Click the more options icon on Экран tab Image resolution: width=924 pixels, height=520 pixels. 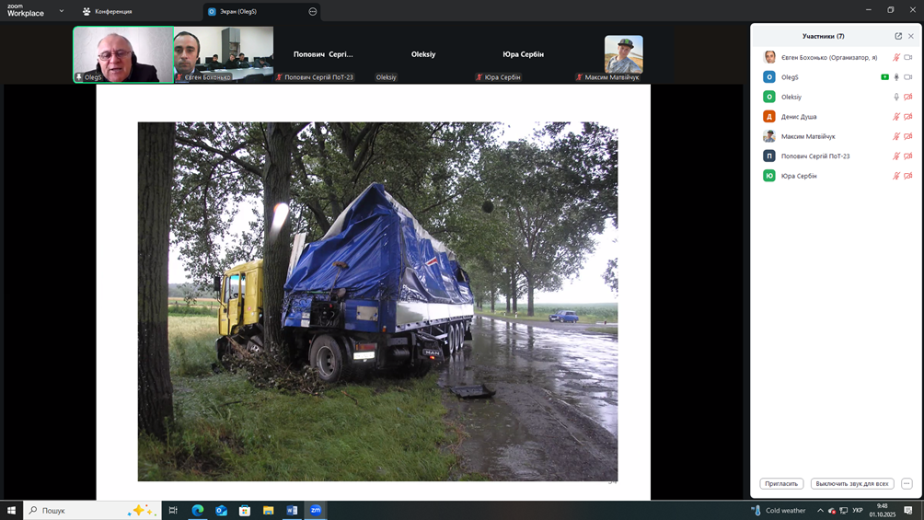click(x=313, y=12)
